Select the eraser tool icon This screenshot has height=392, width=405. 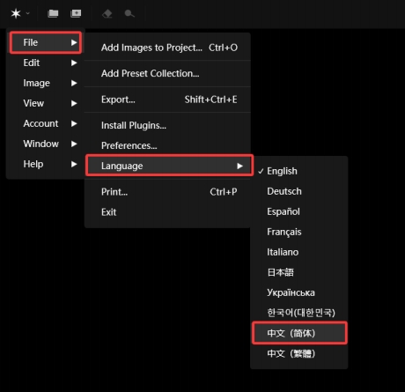click(x=107, y=13)
